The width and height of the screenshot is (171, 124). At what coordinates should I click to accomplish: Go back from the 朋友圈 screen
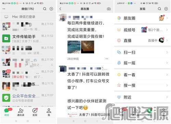point(61,9)
